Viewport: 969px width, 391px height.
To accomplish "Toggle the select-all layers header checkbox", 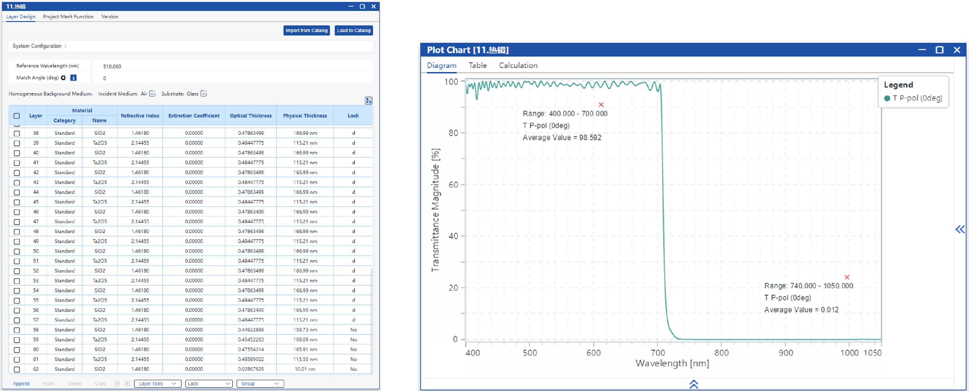I will coord(17,116).
